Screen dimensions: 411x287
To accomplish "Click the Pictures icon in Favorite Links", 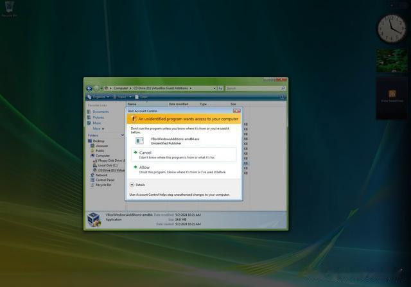I will (x=89, y=117).
